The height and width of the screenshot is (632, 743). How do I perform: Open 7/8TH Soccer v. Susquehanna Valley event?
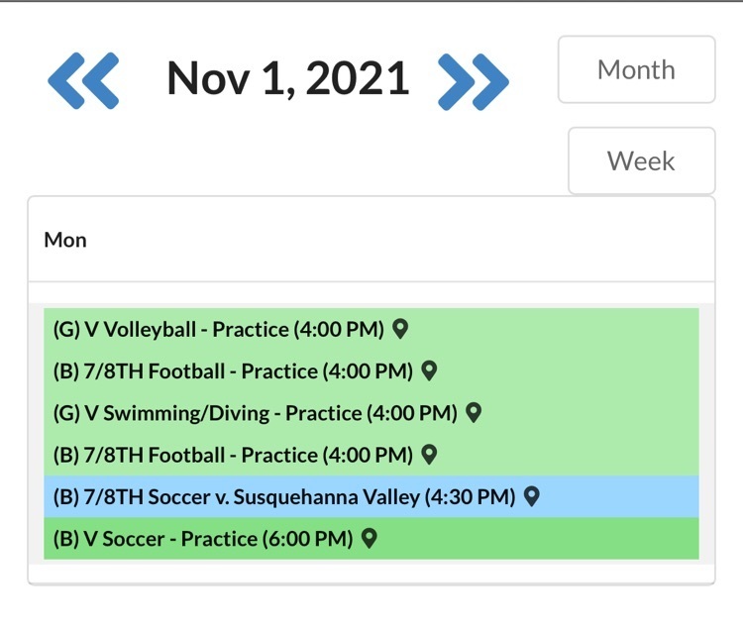coord(284,497)
